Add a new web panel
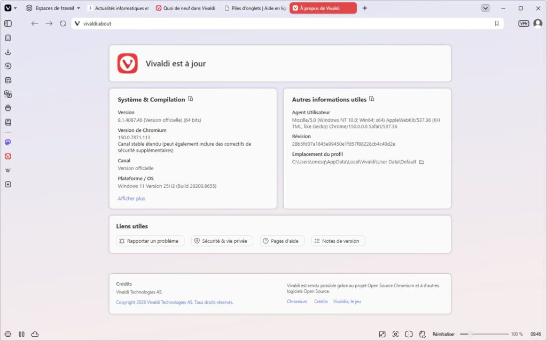547x341 pixels. (8, 185)
